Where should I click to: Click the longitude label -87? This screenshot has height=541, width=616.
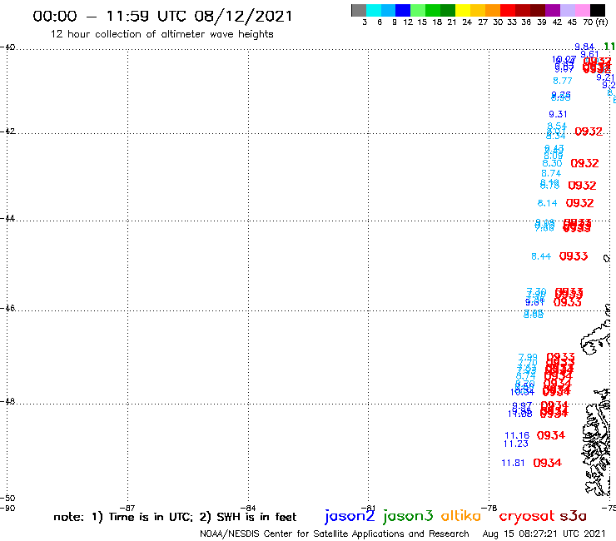pos(127,508)
